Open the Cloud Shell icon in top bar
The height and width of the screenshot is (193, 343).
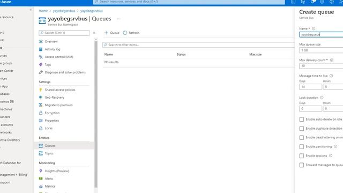point(293,2)
